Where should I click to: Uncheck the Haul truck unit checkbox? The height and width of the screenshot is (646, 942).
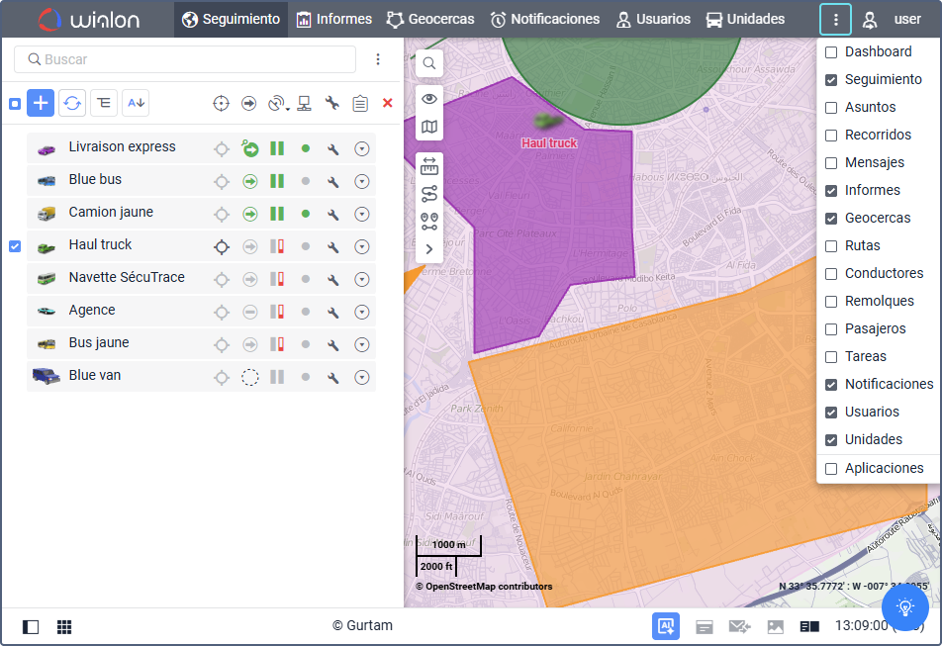tap(15, 246)
